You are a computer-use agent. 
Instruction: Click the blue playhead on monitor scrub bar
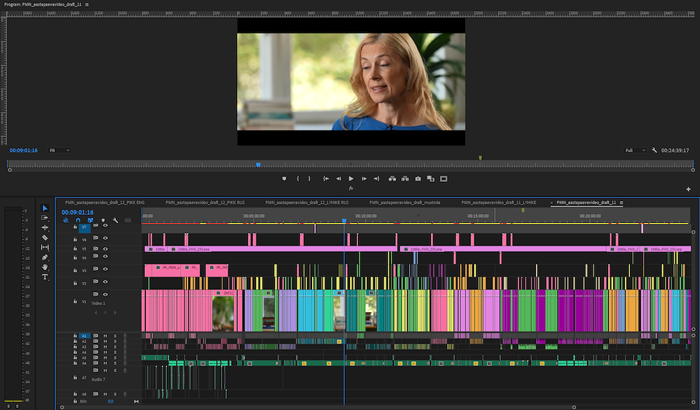(258, 165)
